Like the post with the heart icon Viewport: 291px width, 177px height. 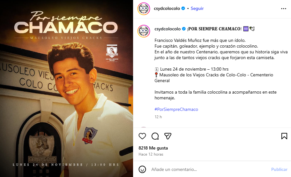coord(142,136)
